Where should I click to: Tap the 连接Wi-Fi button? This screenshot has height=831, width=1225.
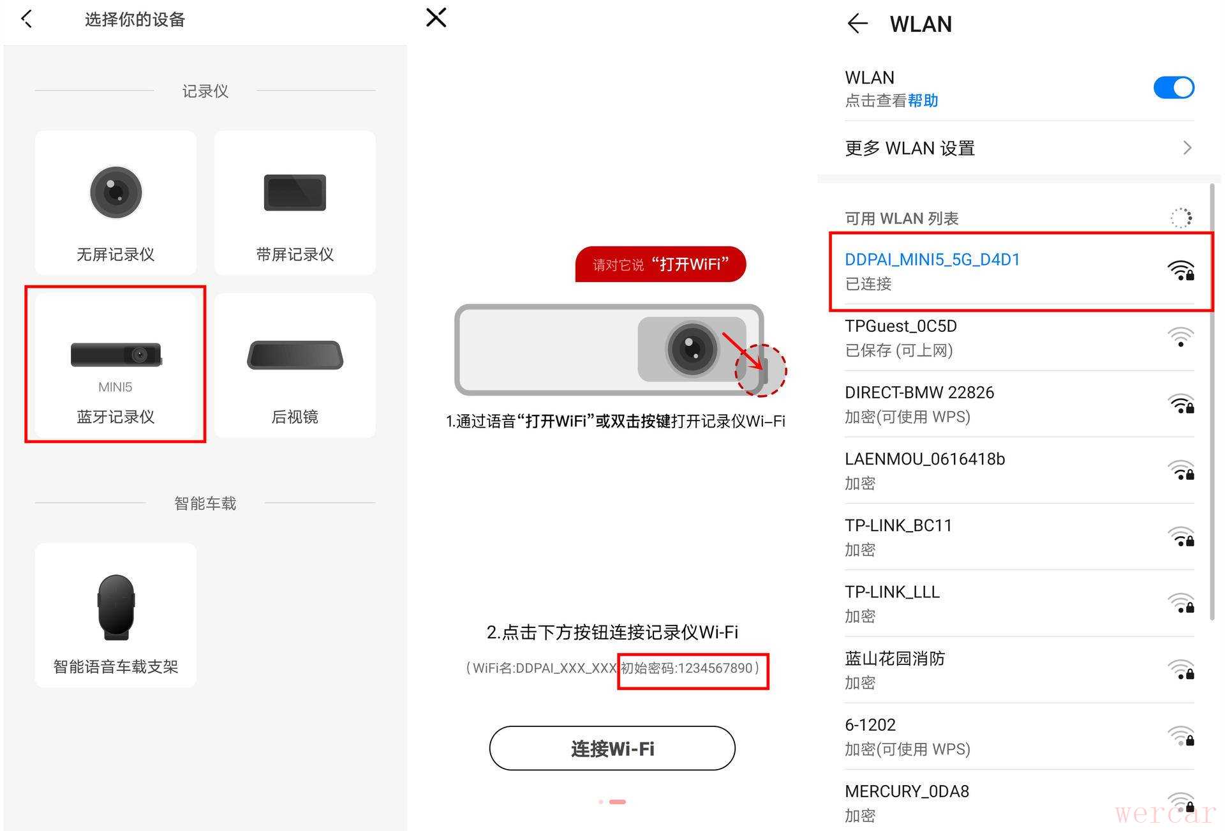(612, 748)
